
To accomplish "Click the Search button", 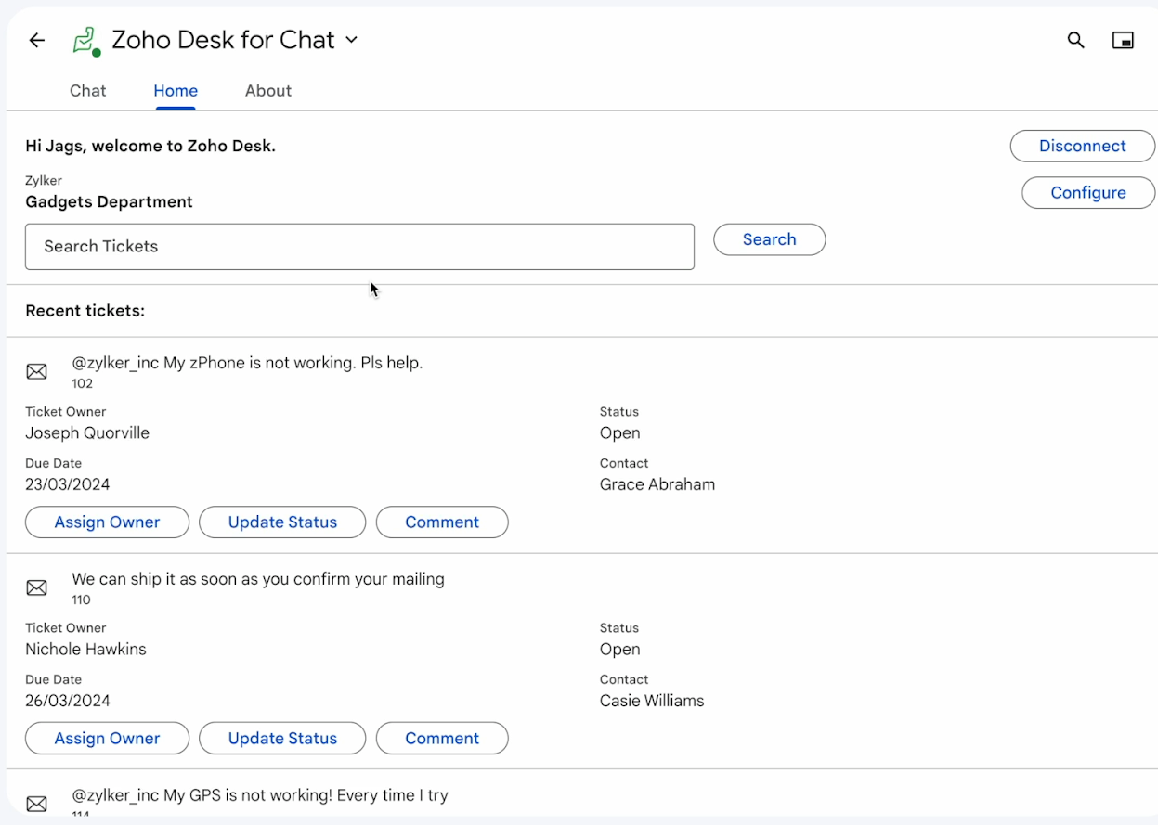I will [x=769, y=239].
